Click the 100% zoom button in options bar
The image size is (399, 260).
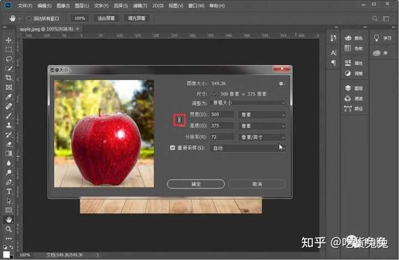(80, 18)
